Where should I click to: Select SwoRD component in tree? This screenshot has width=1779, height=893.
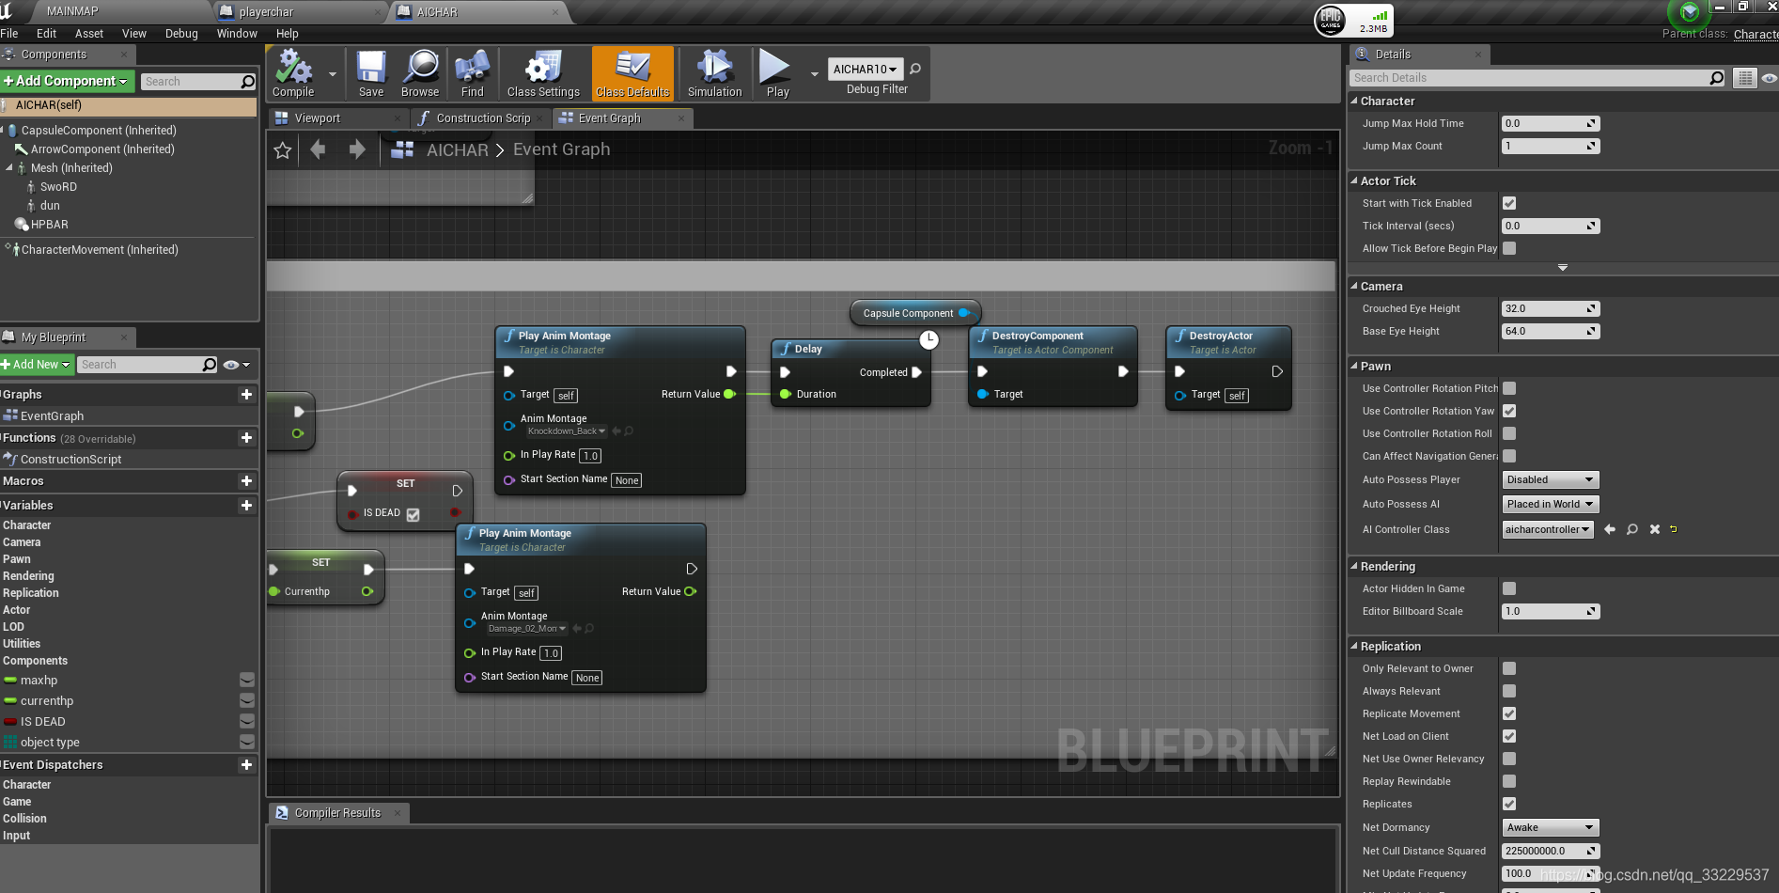[x=58, y=187]
